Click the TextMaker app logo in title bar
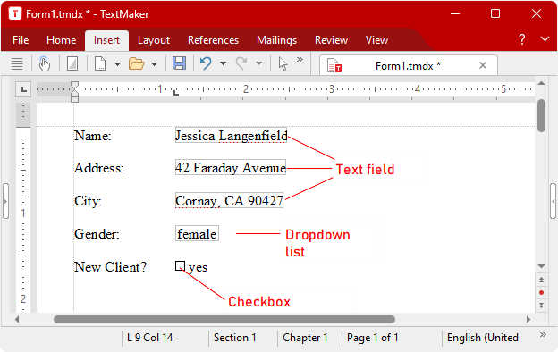 15,14
